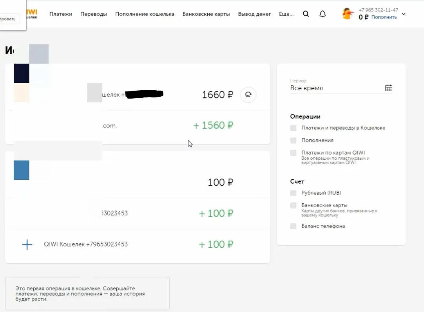Open Вывод денег section

254,14
